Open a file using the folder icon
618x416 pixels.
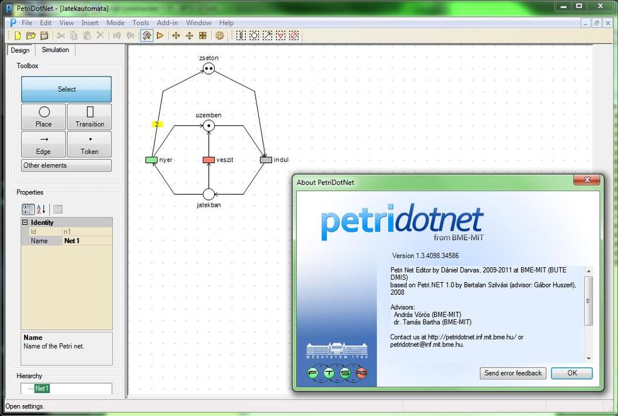31,36
